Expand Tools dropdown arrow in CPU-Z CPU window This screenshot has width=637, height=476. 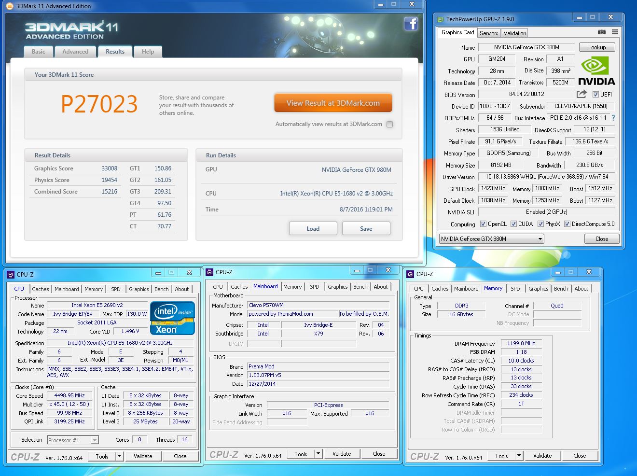coord(119,456)
